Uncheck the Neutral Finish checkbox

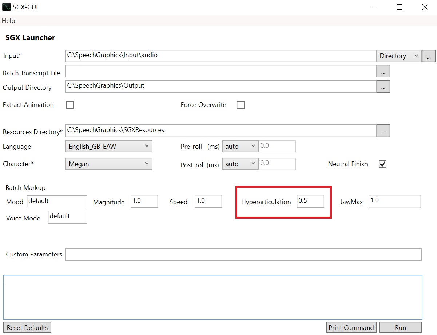coord(382,164)
